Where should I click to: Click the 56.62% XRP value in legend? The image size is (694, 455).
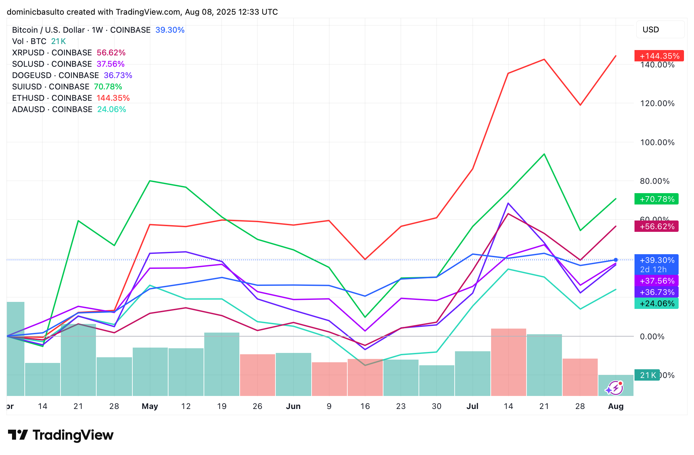tap(111, 53)
